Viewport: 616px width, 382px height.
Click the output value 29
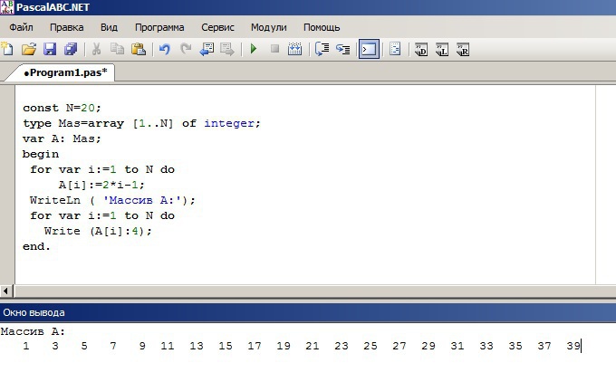click(x=428, y=347)
